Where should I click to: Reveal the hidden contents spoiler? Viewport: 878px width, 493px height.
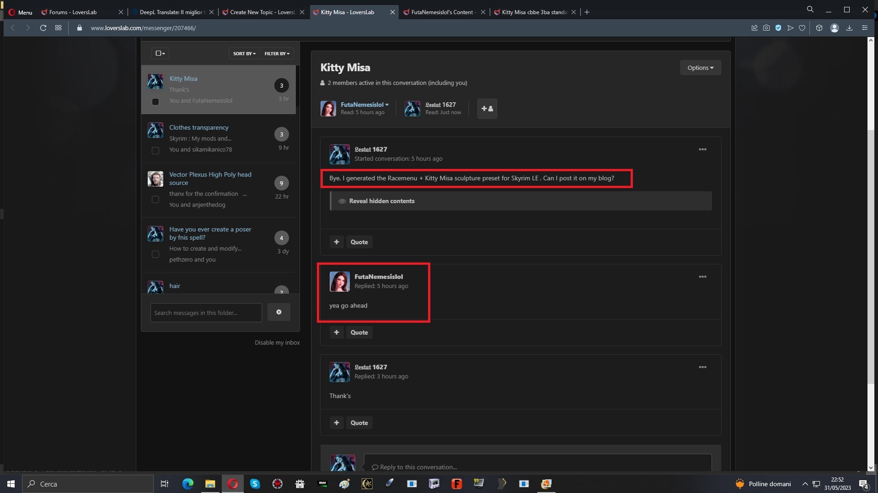[381, 201]
